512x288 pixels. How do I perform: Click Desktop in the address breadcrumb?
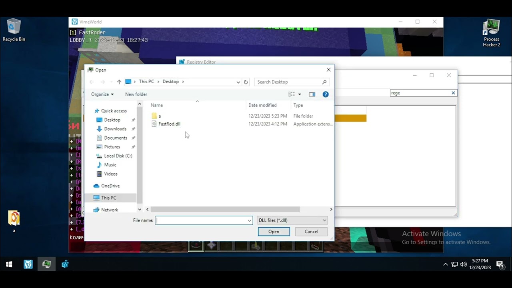point(170,82)
